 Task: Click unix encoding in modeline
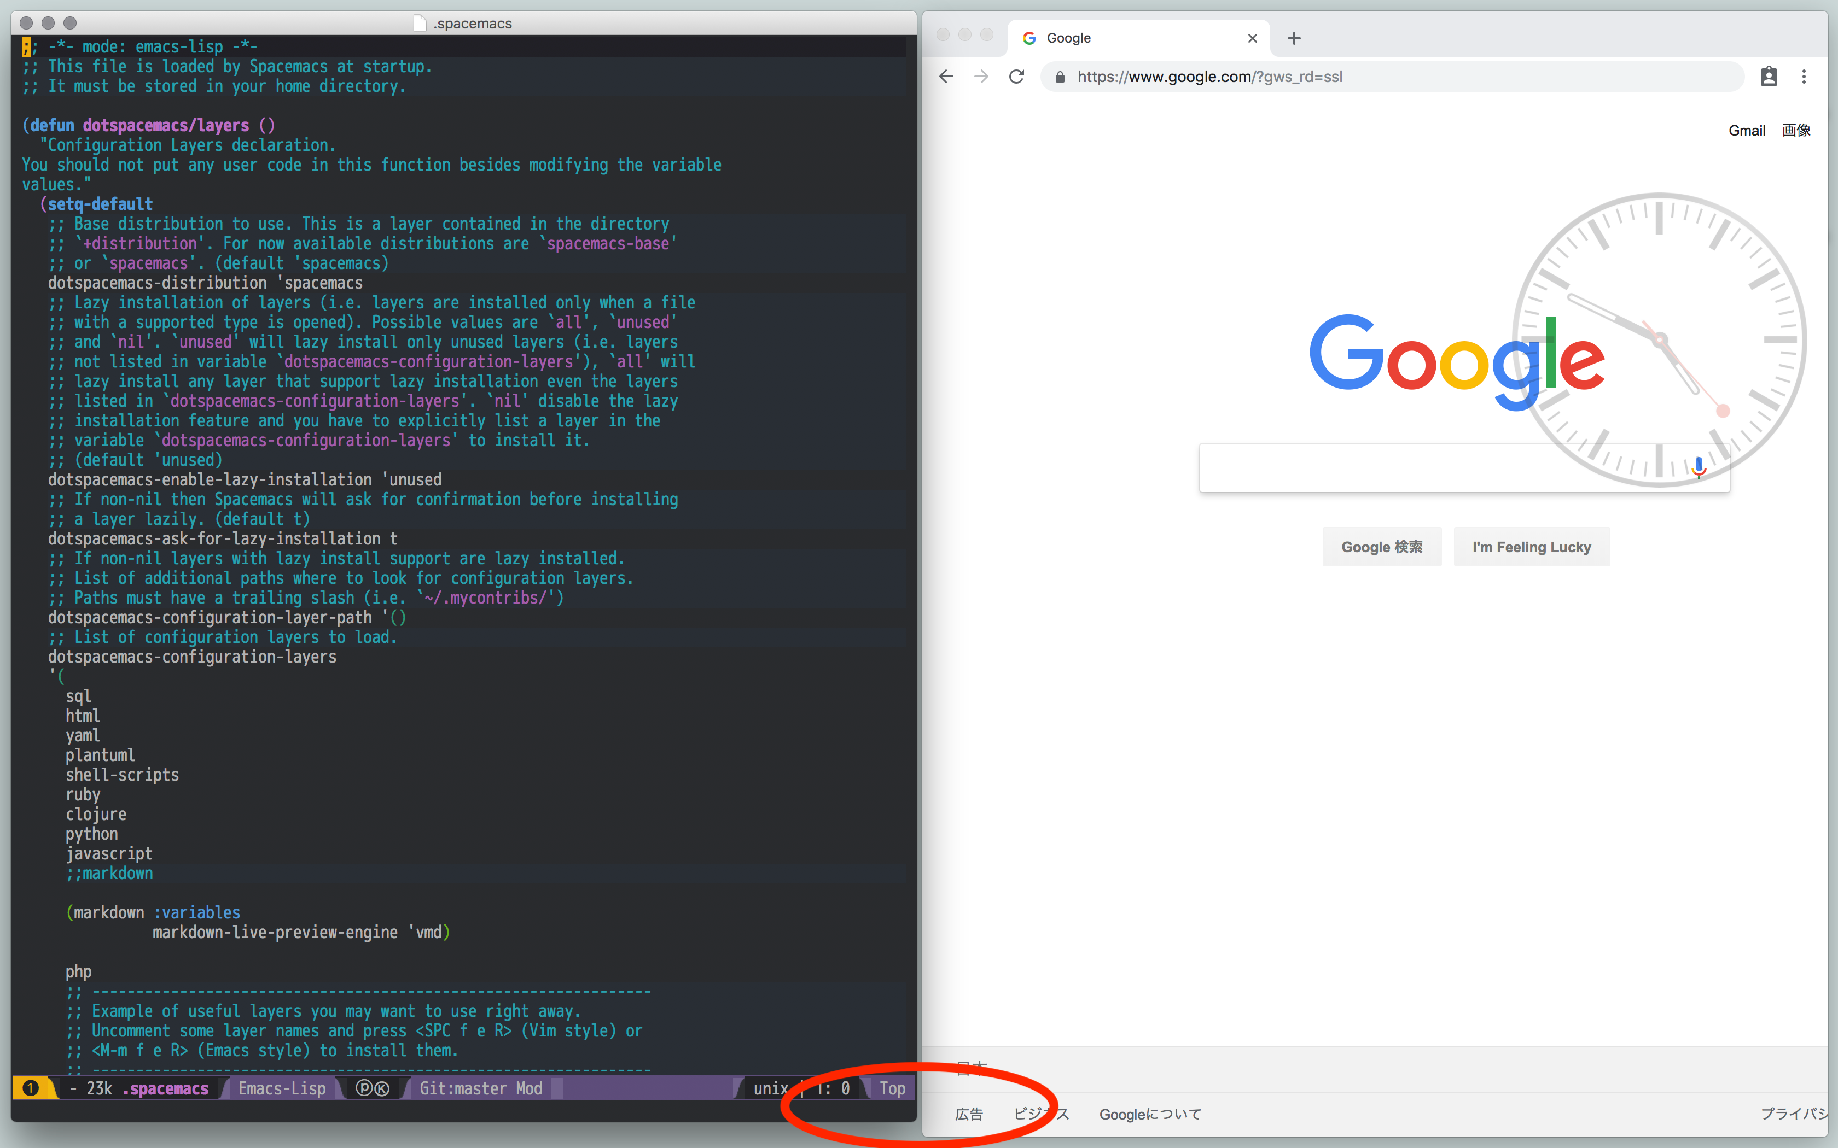tap(770, 1088)
